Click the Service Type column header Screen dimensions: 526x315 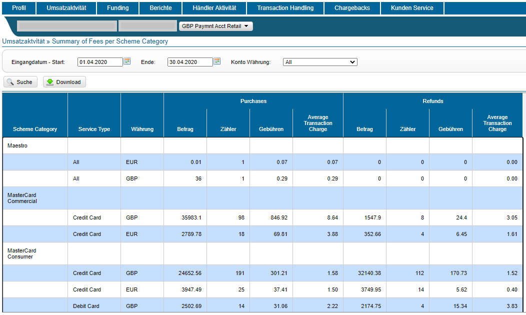click(x=94, y=129)
